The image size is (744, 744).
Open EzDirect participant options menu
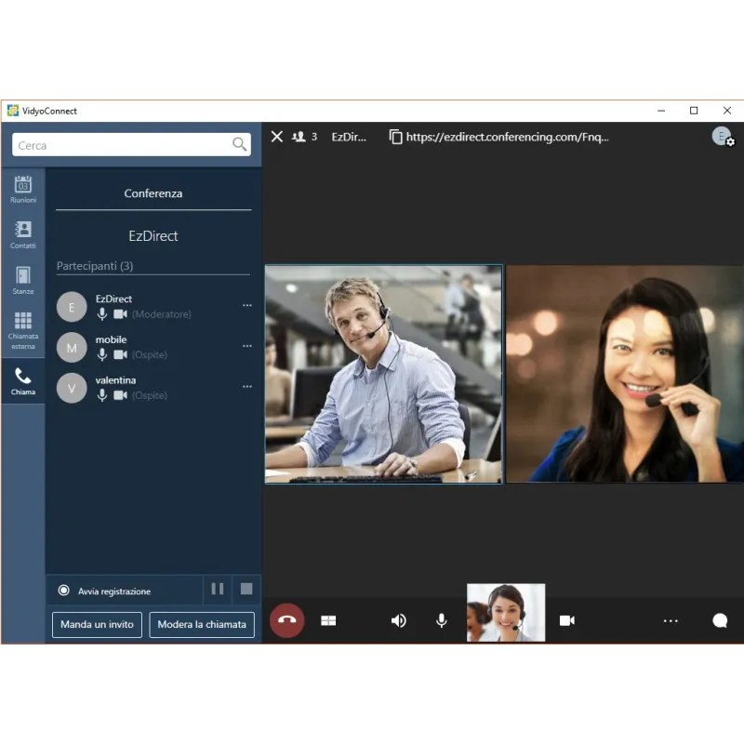[247, 306]
